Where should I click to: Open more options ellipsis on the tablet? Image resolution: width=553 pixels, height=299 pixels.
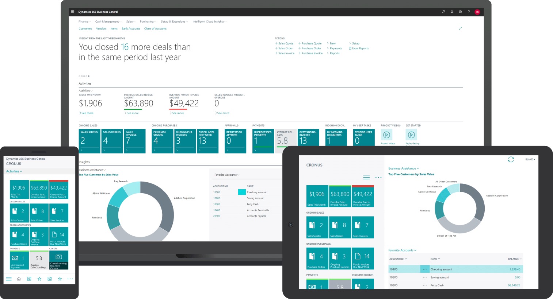378,178
